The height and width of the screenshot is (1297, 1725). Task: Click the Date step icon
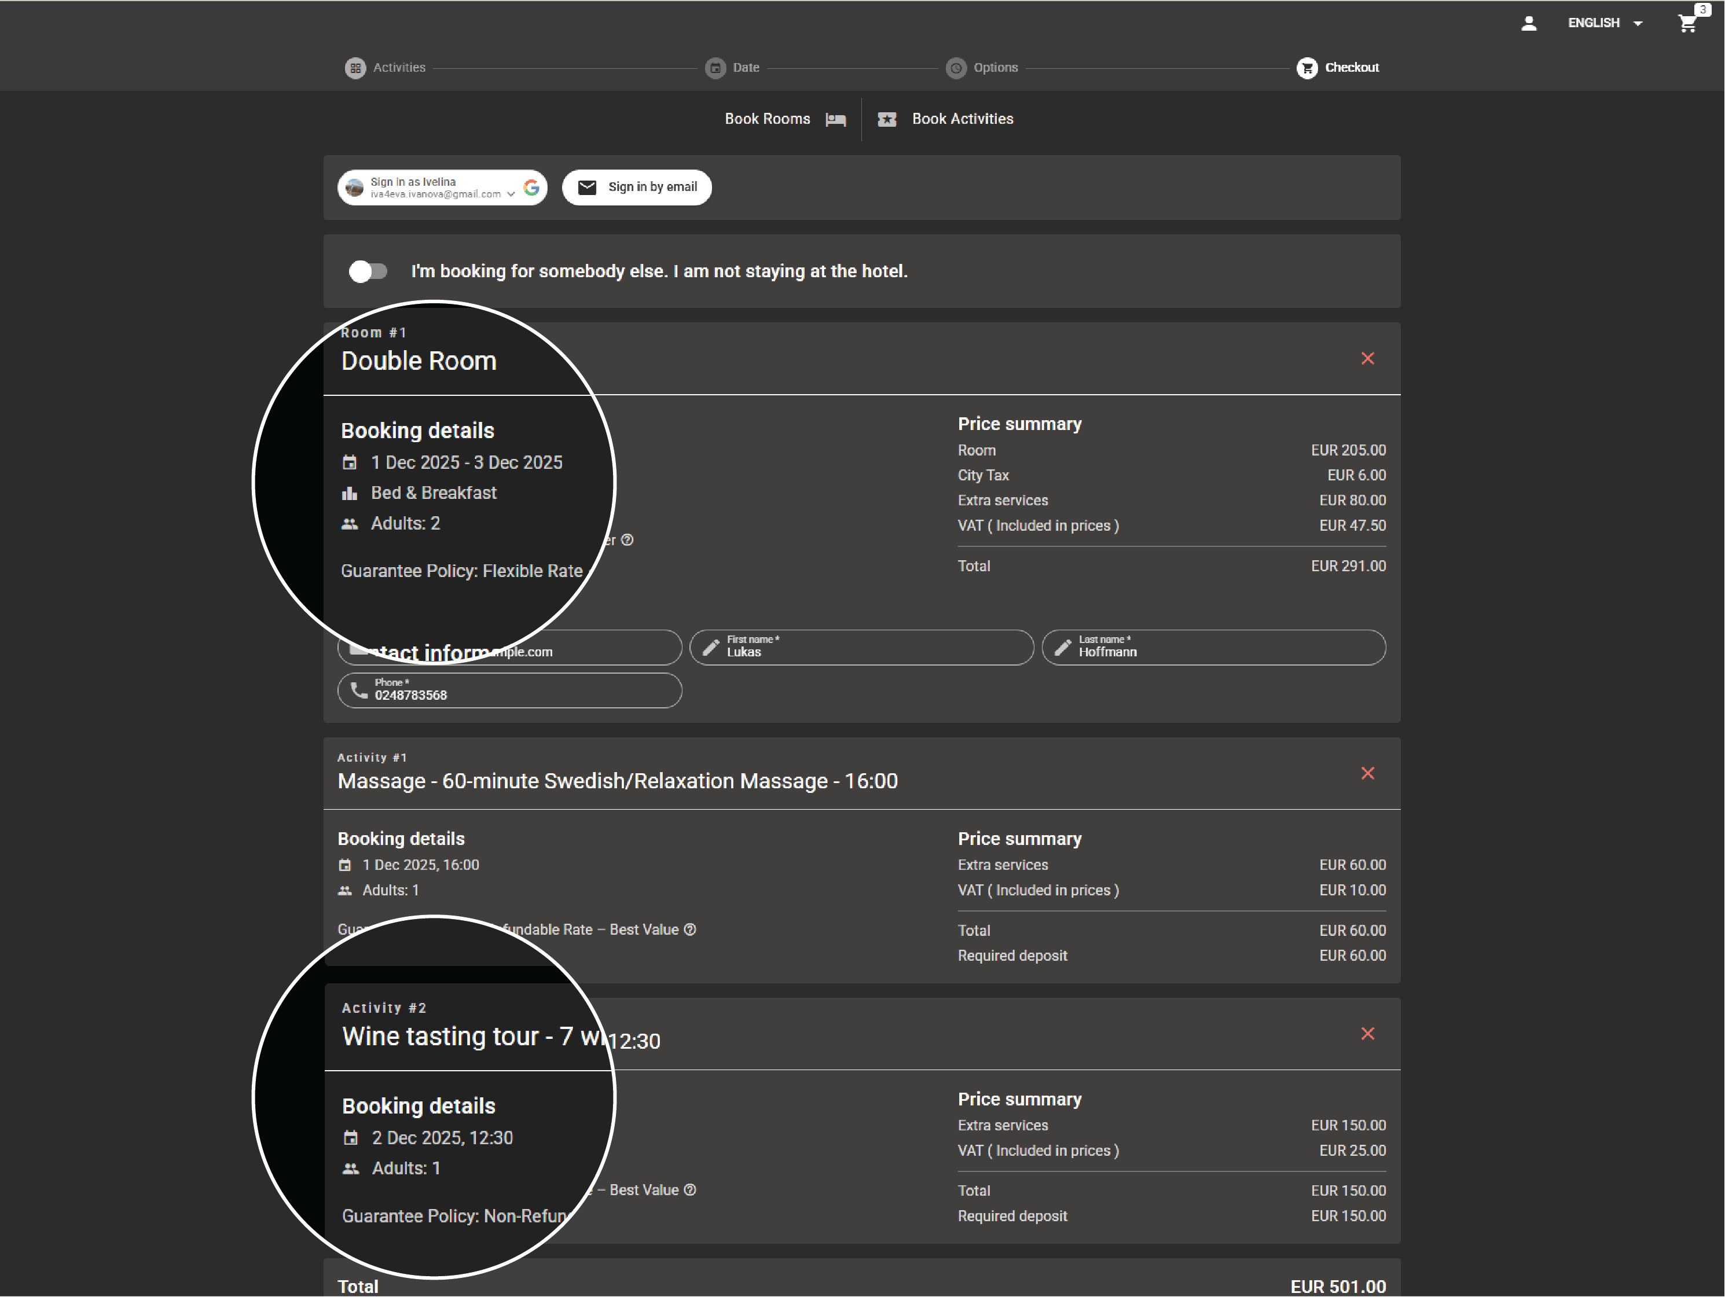[716, 68]
